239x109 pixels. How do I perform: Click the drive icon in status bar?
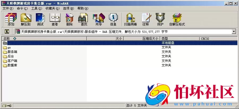pyautogui.click(x=4, y=106)
